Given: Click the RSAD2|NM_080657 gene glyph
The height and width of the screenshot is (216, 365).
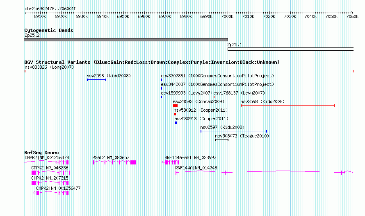Looking at the screenshot, I should coord(114,162).
